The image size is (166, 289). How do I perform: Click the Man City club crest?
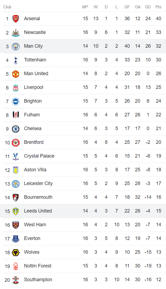coord(16,46)
